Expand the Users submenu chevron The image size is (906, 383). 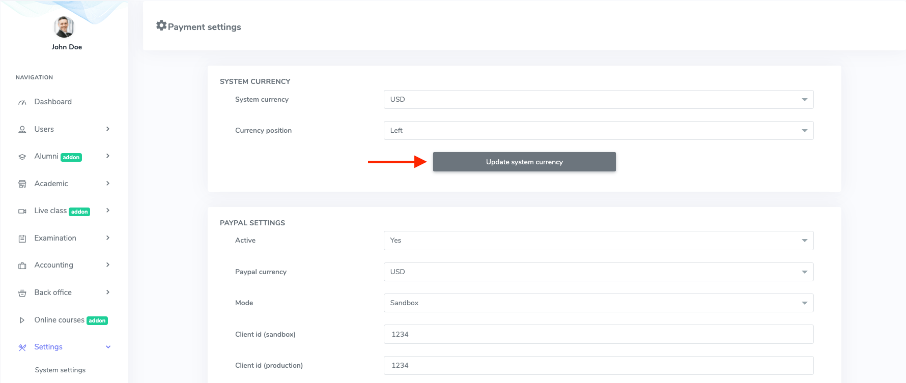pyautogui.click(x=108, y=129)
